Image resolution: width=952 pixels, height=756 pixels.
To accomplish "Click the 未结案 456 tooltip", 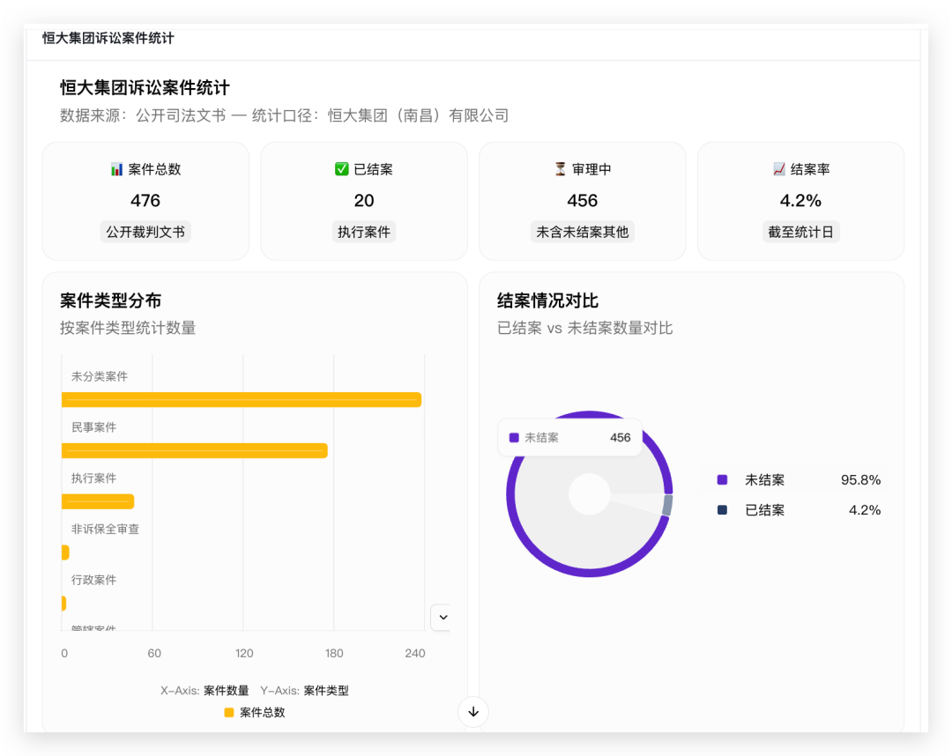I will [x=570, y=437].
